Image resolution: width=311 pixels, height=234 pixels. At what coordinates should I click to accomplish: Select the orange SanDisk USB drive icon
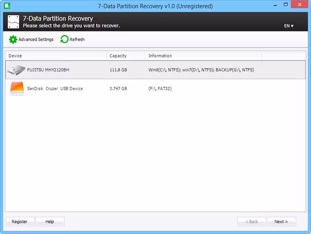pyautogui.click(x=17, y=89)
